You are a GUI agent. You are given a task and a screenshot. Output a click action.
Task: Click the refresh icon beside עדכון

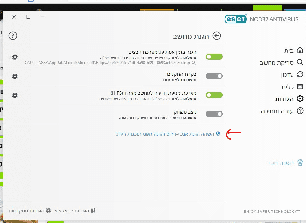point(300,74)
